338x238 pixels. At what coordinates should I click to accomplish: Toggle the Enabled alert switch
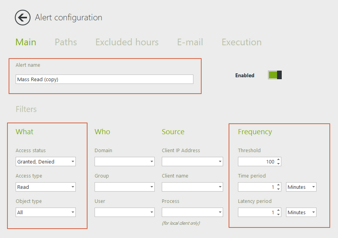click(275, 75)
